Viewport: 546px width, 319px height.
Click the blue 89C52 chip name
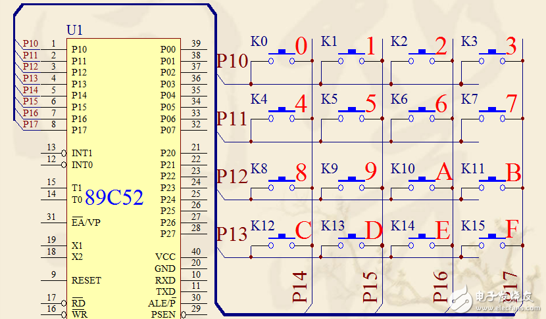(x=114, y=198)
